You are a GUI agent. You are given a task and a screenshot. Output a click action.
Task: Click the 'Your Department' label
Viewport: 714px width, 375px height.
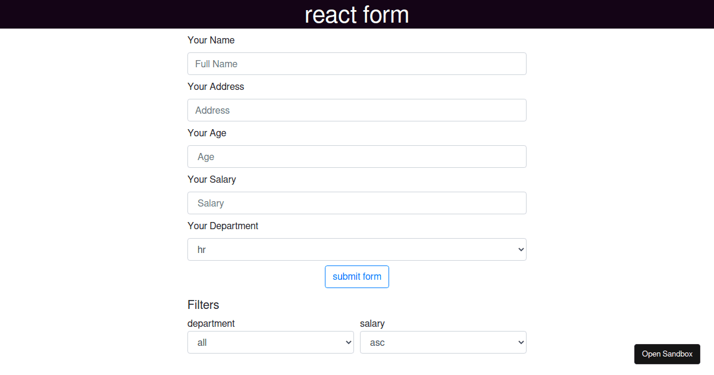click(223, 226)
